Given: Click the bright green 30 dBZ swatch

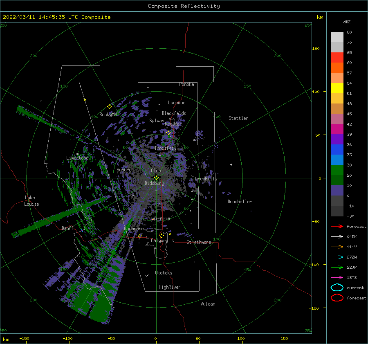Looking at the screenshot, I should [337, 170].
